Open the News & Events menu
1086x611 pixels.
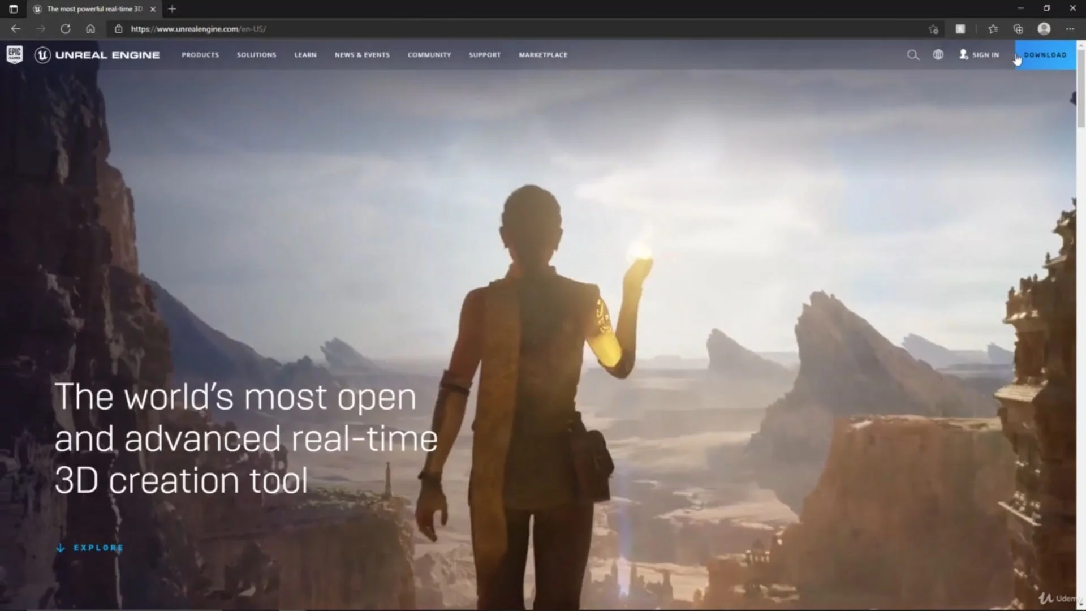tap(362, 55)
